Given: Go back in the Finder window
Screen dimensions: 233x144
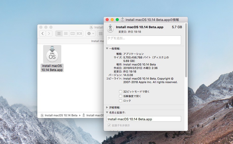Looking at the screenshot, I should (43, 33).
